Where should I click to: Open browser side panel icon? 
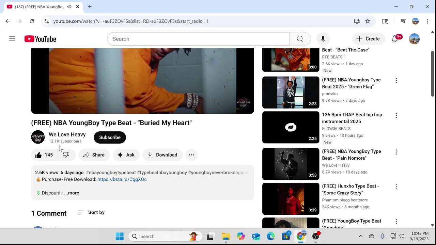385,21
